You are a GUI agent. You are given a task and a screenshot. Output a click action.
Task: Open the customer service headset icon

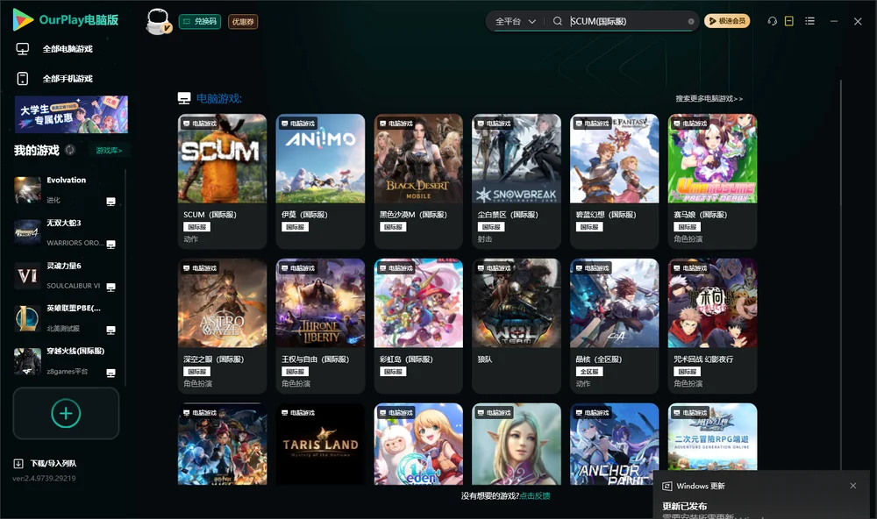click(772, 21)
